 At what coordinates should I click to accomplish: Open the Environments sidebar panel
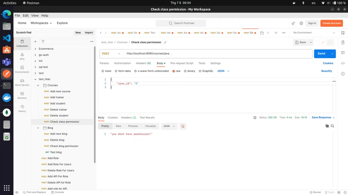22,69
